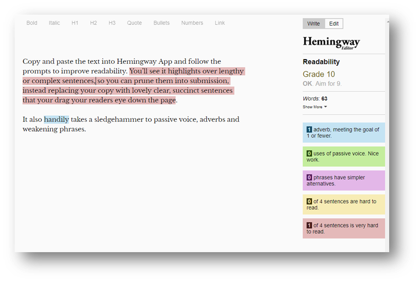Click the passive voice count badge '0'
This screenshot has height=282, width=419.
309,153
